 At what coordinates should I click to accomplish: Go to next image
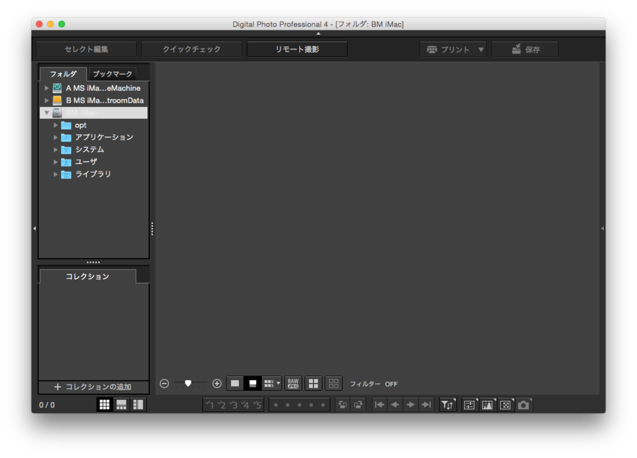(411, 405)
